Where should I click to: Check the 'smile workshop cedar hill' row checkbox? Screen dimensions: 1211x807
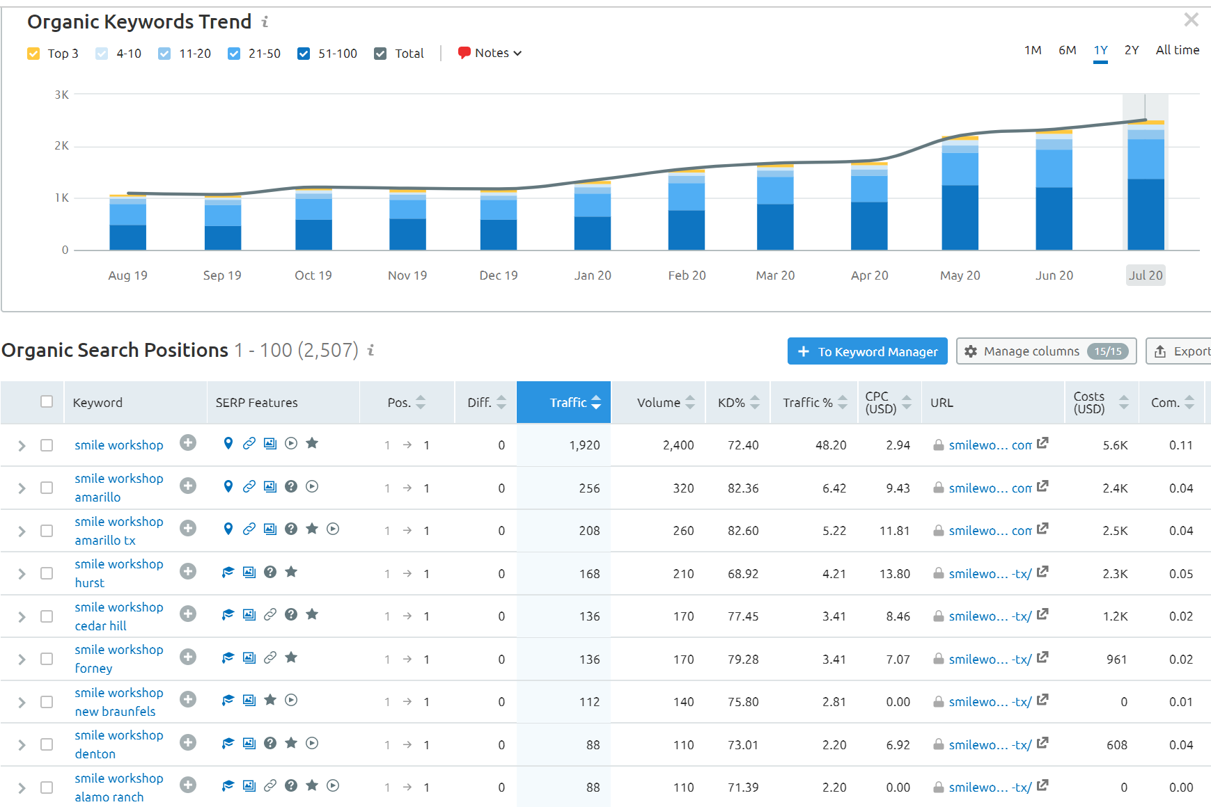[x=47, y=616]
